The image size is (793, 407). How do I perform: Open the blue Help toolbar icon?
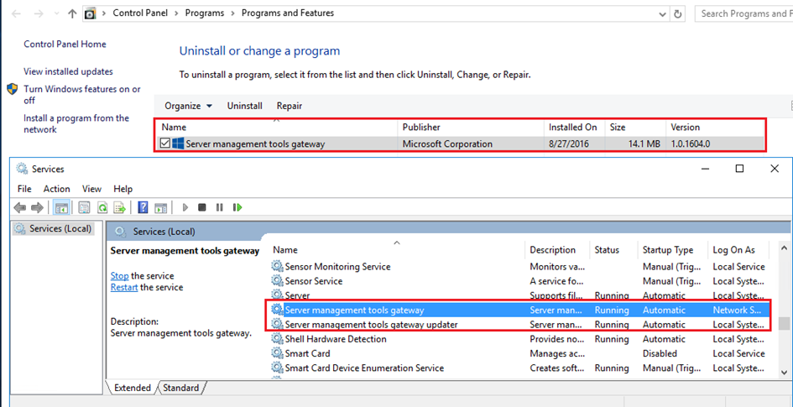[143, 207]
